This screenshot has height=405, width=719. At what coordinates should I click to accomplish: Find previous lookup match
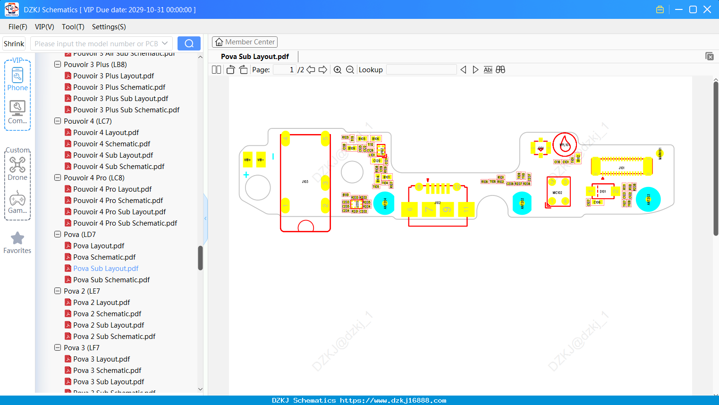[463, 70]
